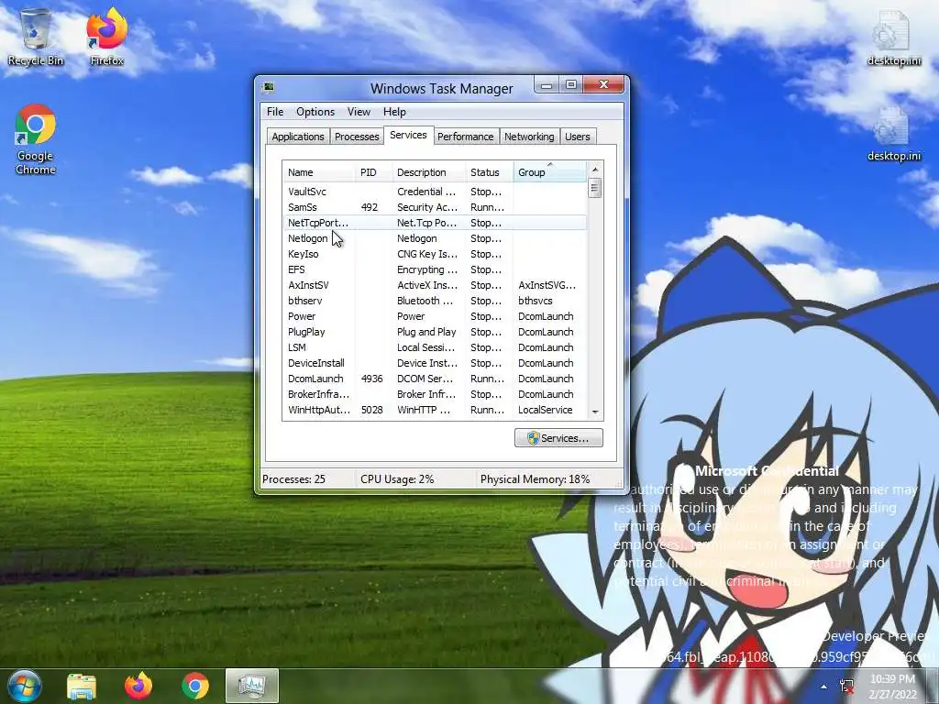Open the Options menu
Screen dimensions: 939x704
pyautogui.click(x=315, y=112)
